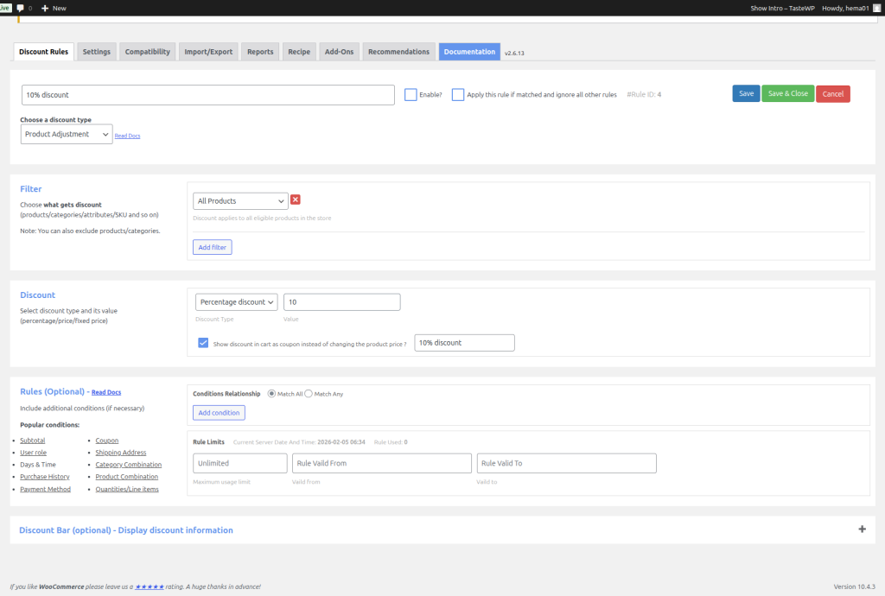The height and width of the screenshot is (596, 885).
Task: Click the red Cancel button
Action: pos(832,94)
